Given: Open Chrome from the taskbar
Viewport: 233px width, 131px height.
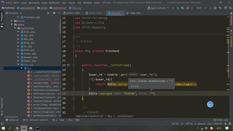Looking at the screenshot, I should click(x=17, y=128).
